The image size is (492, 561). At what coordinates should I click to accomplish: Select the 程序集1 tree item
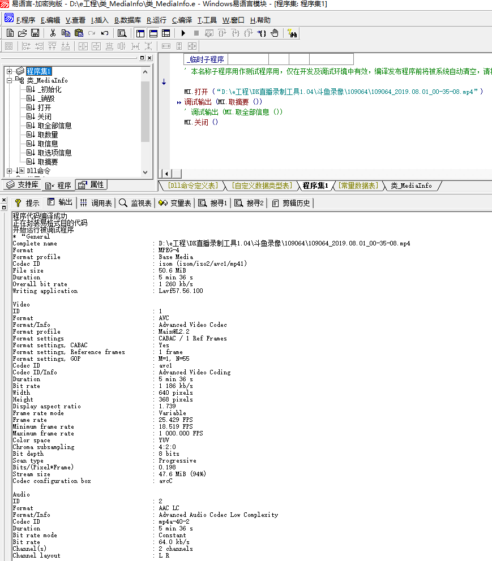(x=39, y=71)
